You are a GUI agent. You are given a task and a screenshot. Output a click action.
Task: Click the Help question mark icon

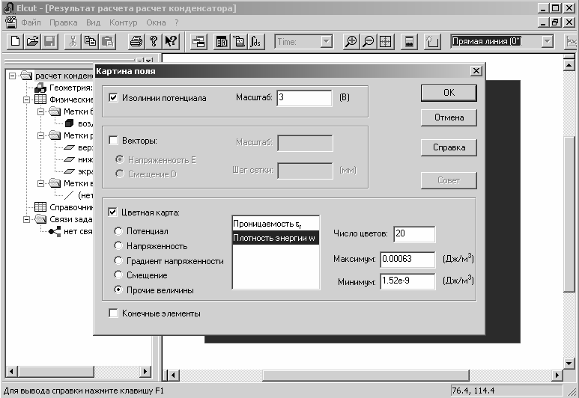coord(154,41)
